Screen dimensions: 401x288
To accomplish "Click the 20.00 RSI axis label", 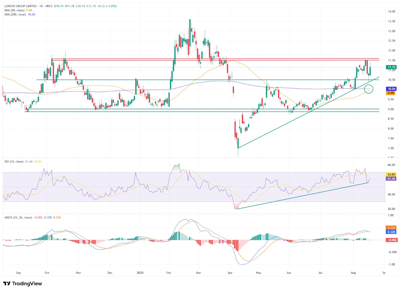I will [x=392, y=209].
